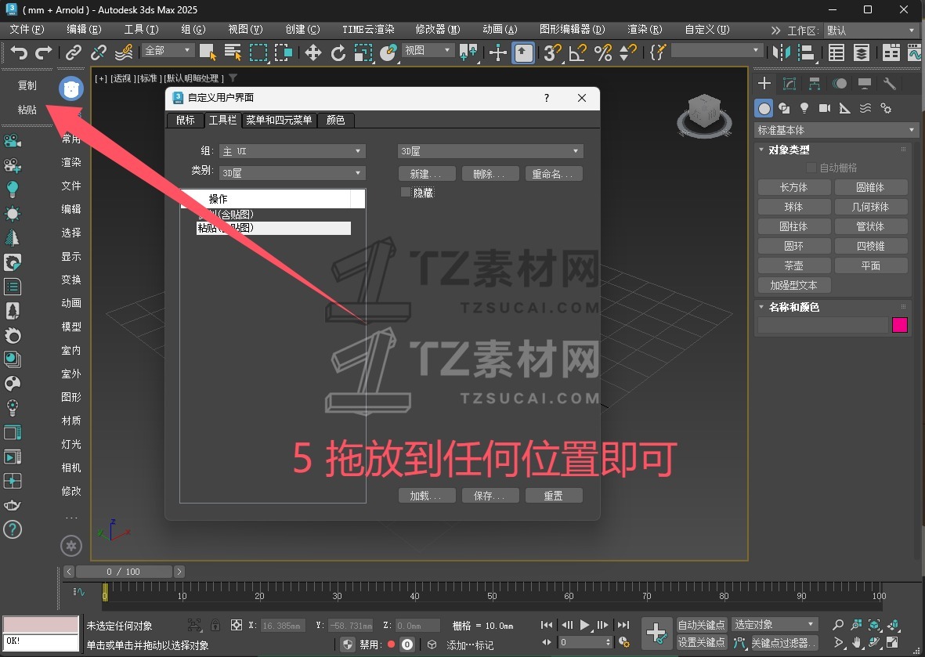This screenshot has width=925, height=657.
Task: Open the Create panel plus tab
Action: [764, 83]
